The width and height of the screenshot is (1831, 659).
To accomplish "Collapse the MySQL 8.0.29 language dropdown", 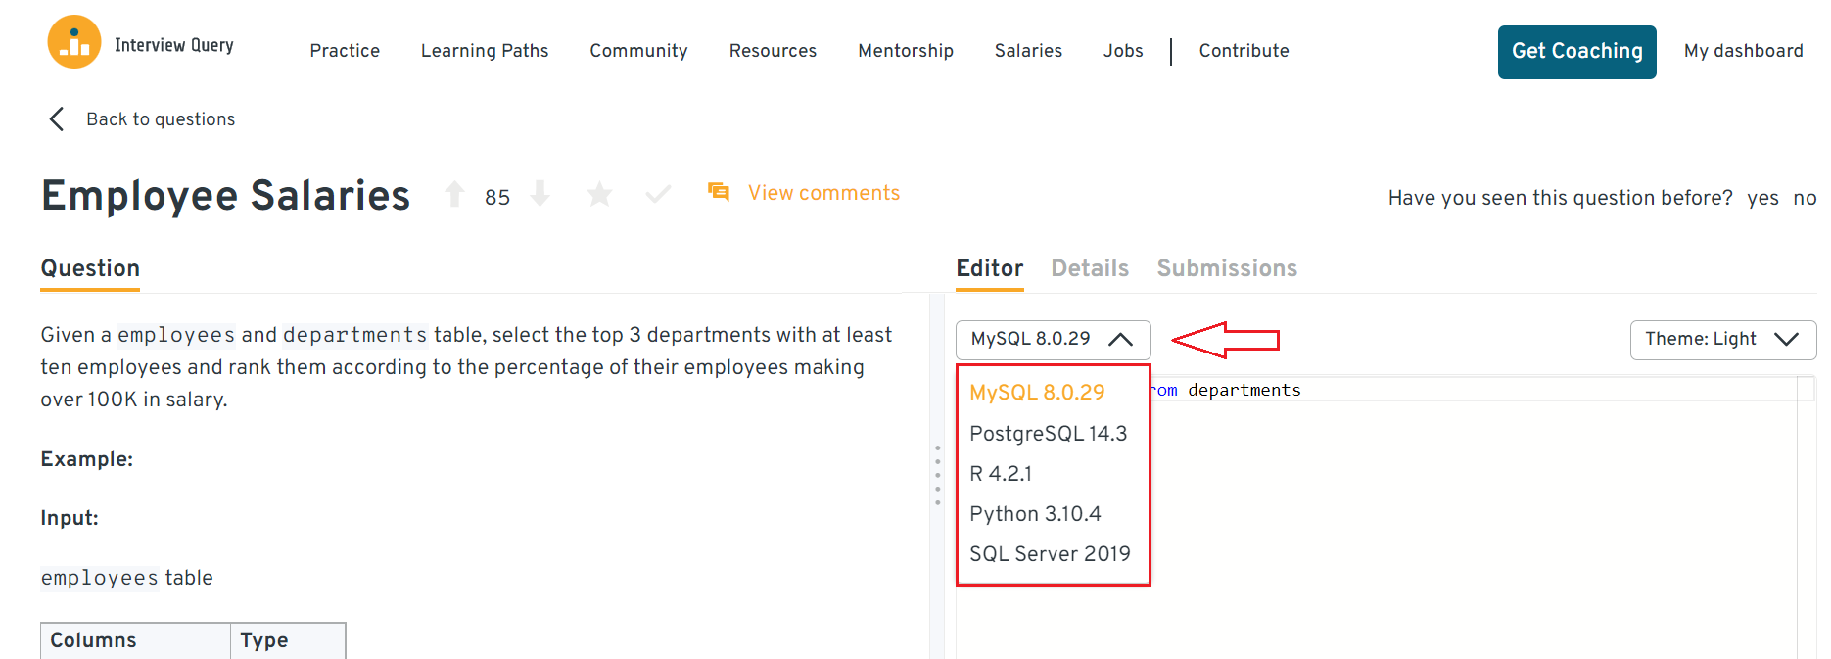I will tap(1053, 339).
